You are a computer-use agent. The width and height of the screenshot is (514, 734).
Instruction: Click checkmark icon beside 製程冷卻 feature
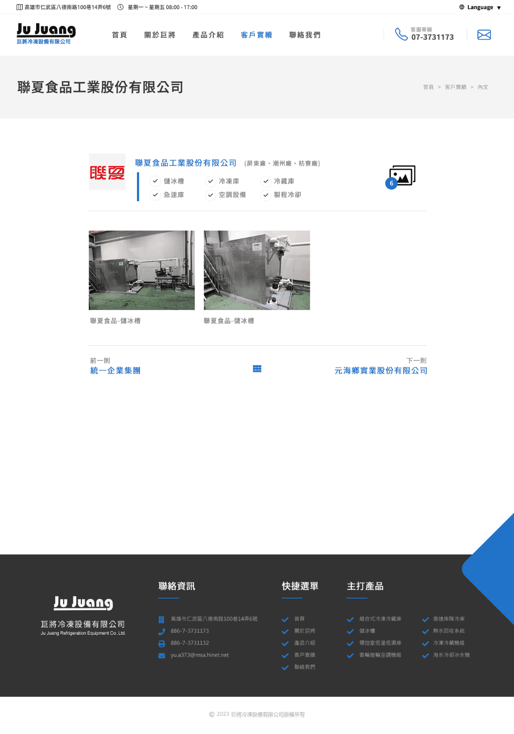(x=266, y=195)
